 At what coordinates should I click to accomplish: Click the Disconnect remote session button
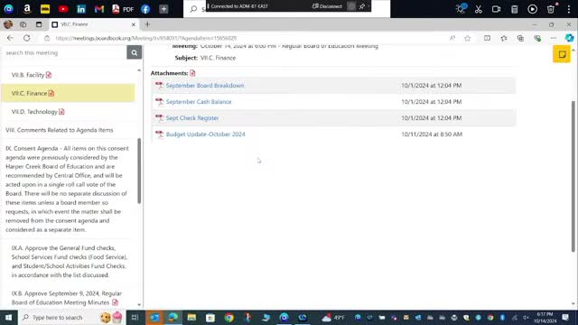click(x=327, y=6)
